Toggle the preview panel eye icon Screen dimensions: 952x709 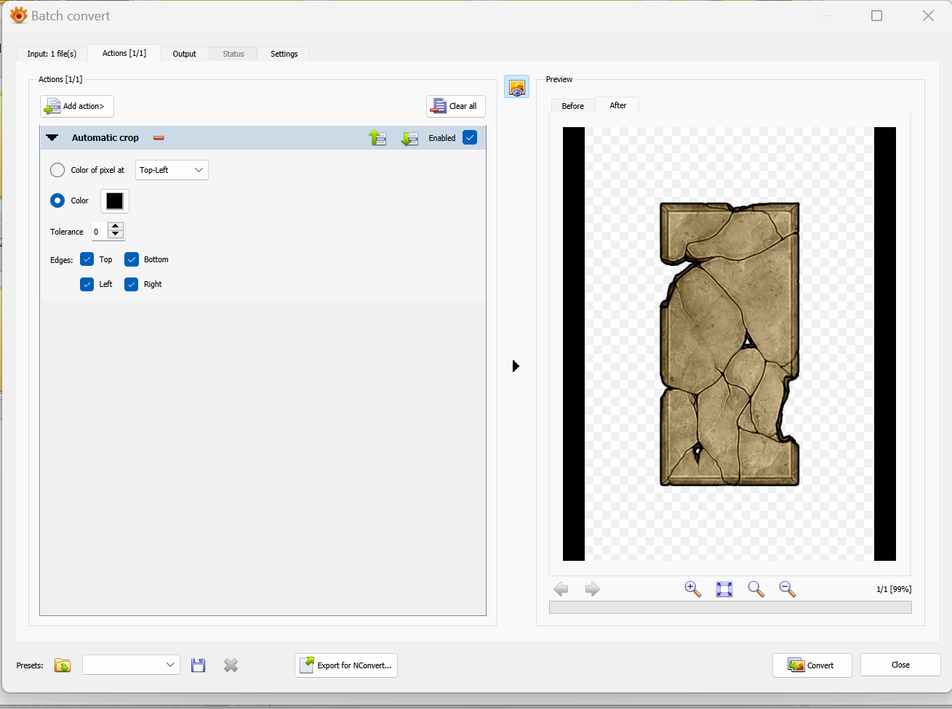(x=516, y=87)
